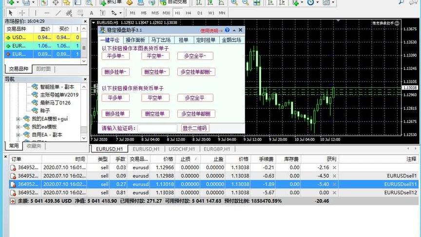The width and height of the screenshot is (421, 237).
Task: Expand the 自用EA - 副本 tree folder
Action: (x=18, y=135)
